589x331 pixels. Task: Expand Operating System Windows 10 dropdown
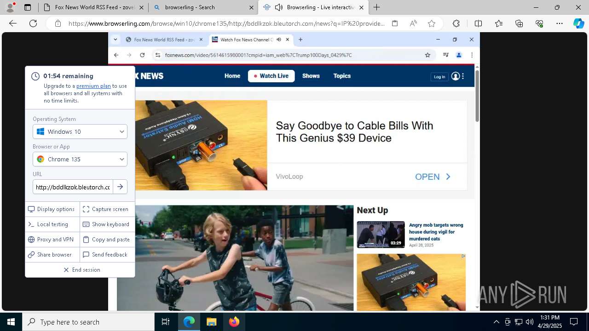tap(80, 131)
